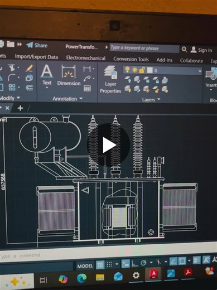
Task: Click the Linear dimension icon
Action: 87,69
